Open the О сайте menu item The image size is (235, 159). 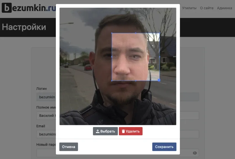coord(207,8)
